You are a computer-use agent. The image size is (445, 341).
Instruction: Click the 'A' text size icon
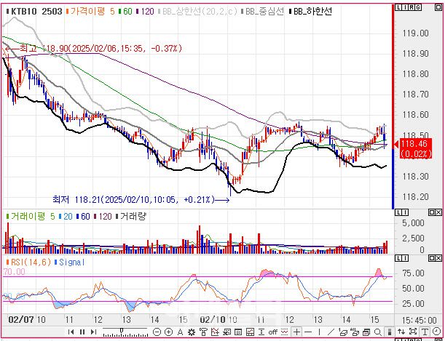tap(180, 332)
